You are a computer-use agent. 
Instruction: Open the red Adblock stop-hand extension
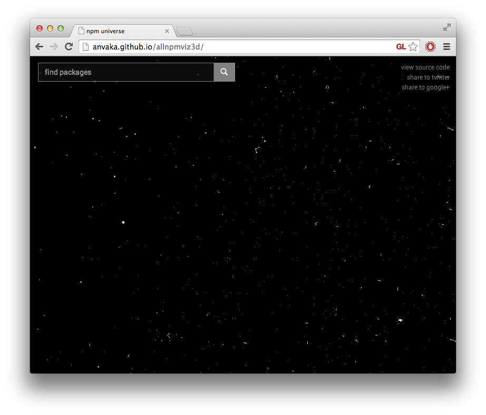[430, 47]
